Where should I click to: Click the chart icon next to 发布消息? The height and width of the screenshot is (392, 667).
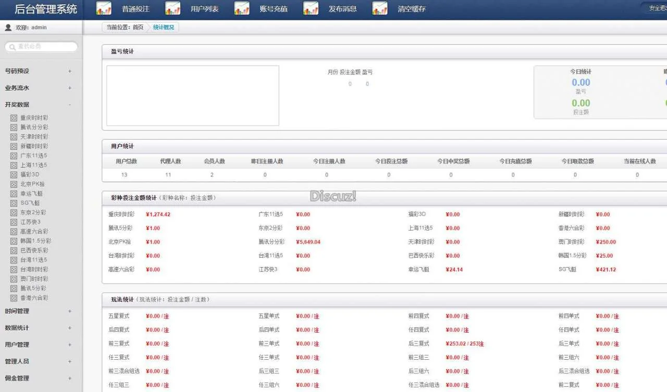[x=311, y=9]
